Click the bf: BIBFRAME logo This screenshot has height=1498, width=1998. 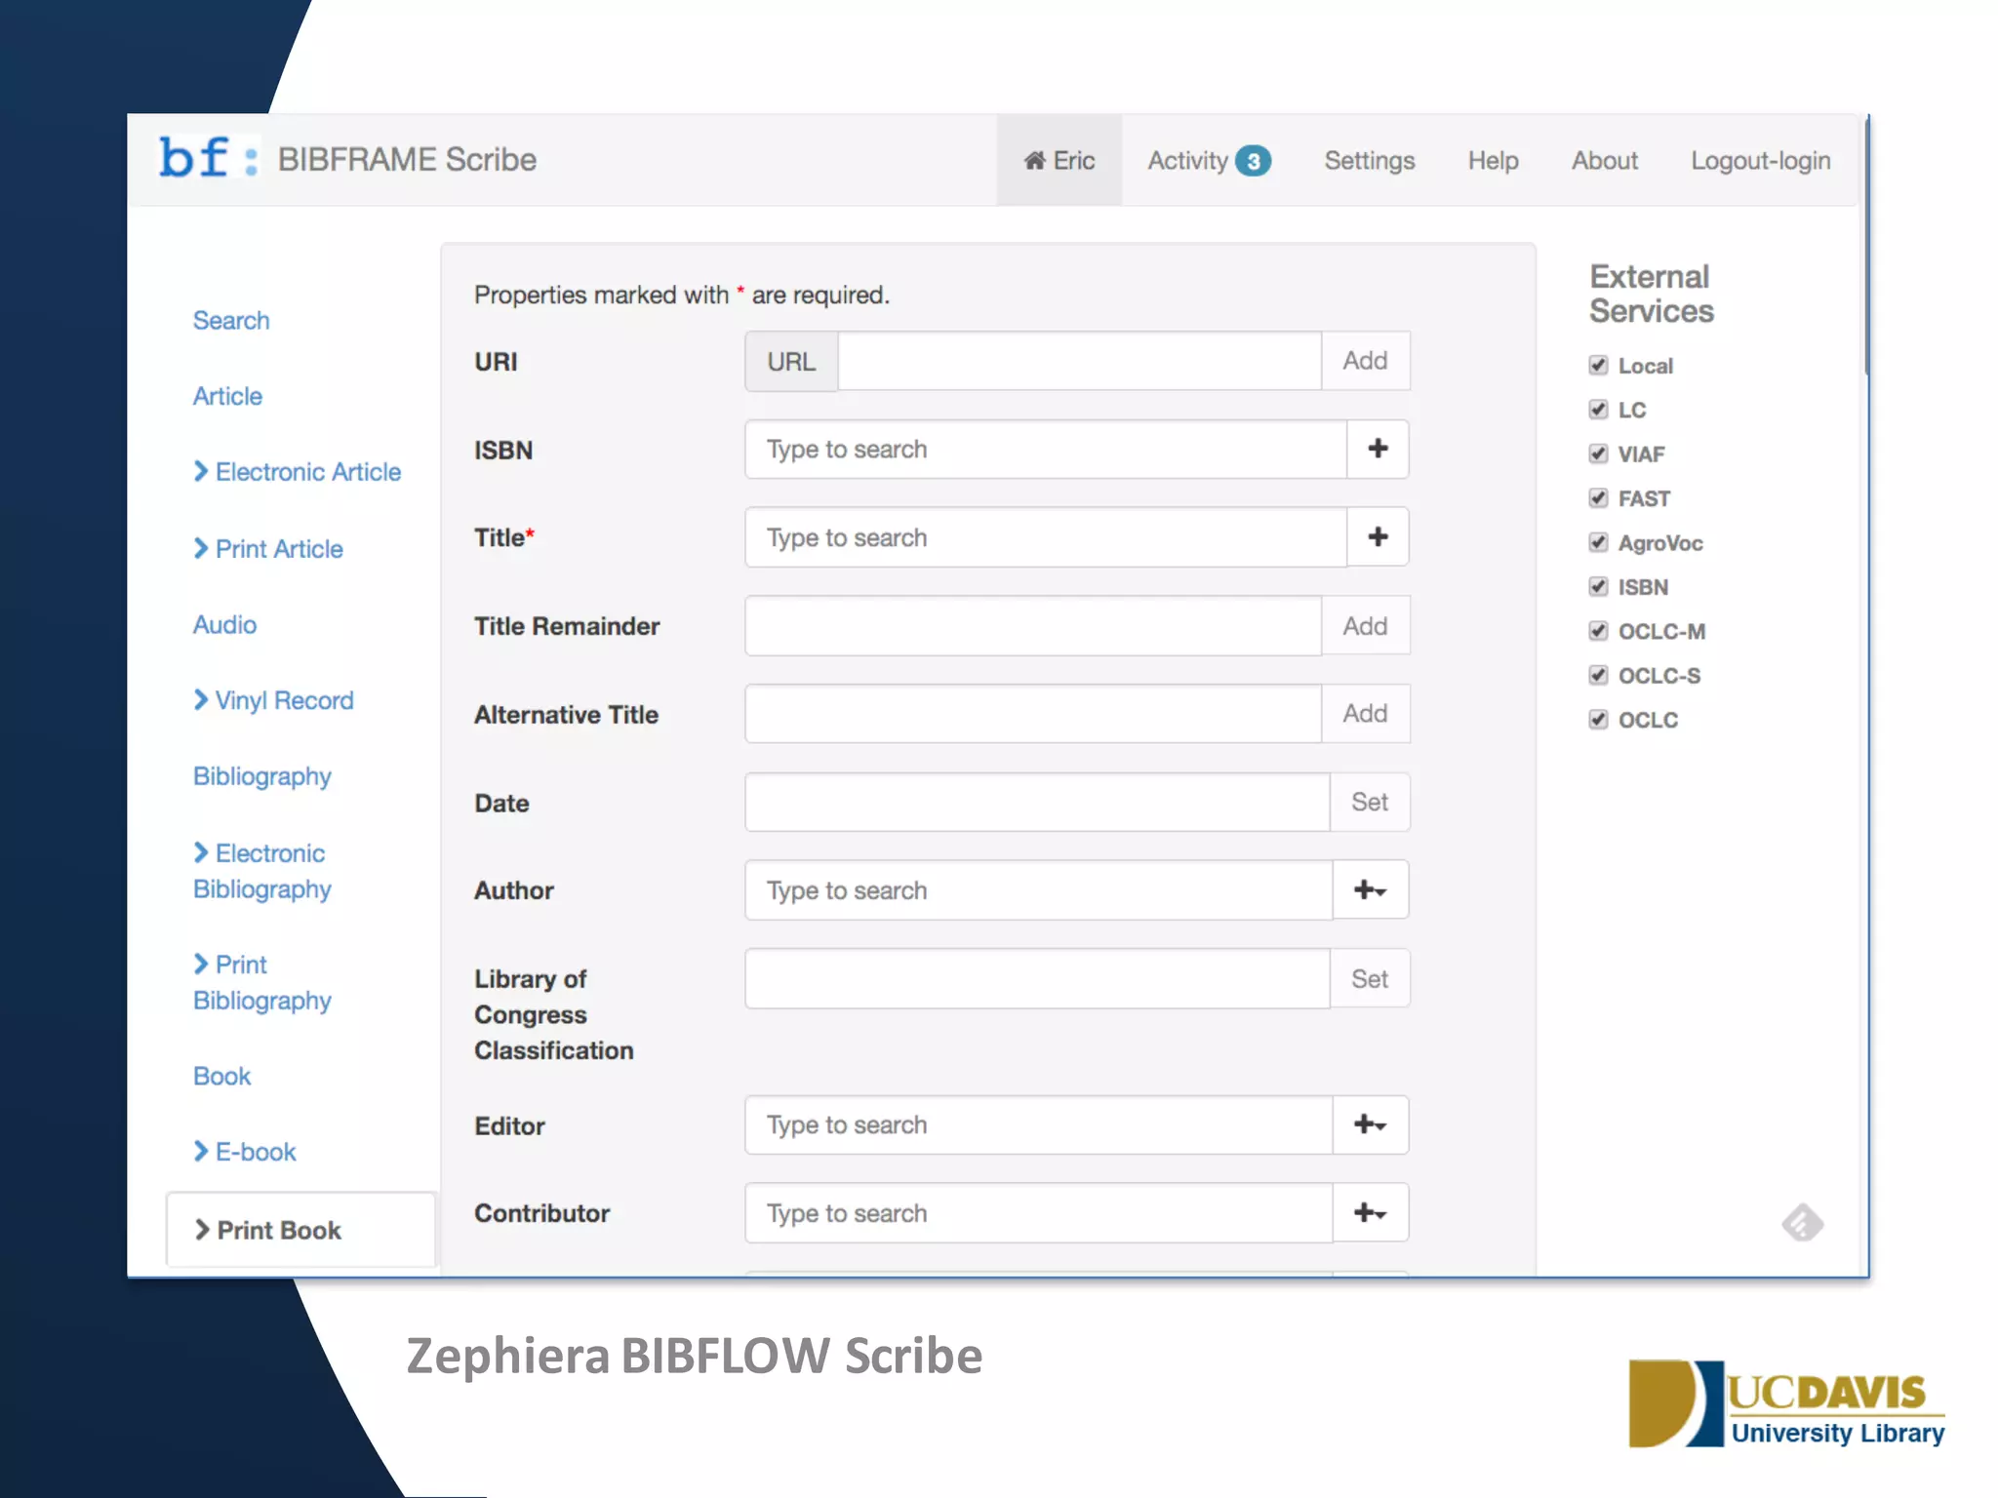pyautogui.click(x=209, y=158)
